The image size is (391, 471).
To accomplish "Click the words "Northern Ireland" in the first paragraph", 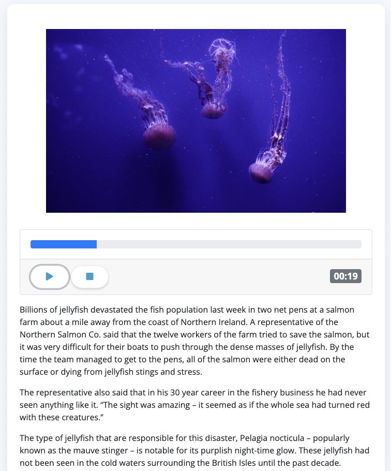I will click(198, 321).
